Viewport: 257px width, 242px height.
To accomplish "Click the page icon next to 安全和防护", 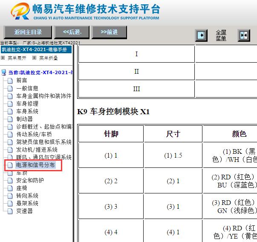I will (x=10, y=180).
